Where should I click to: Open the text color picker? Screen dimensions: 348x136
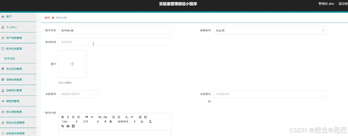click(105, 121)
